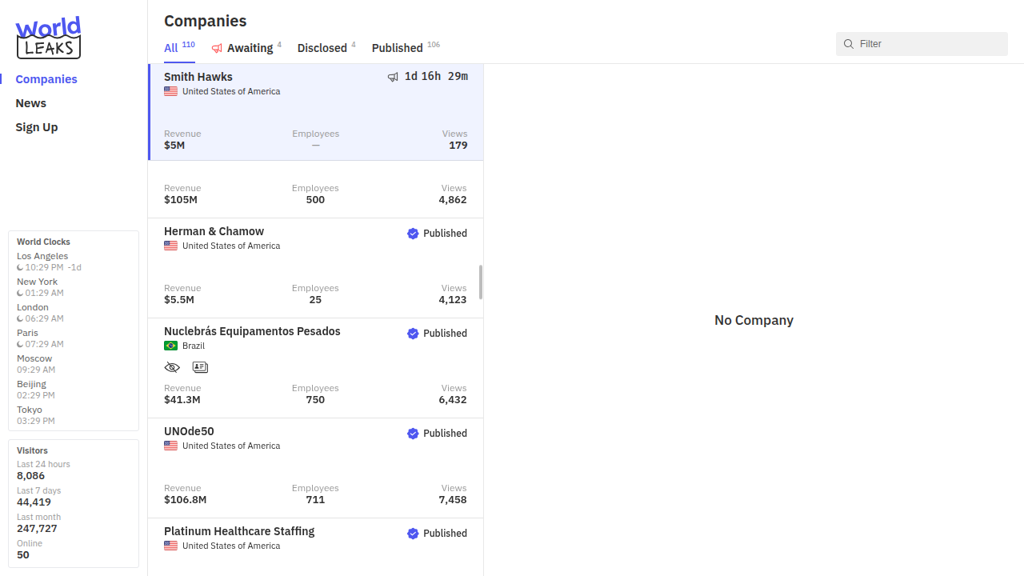Click the Published checkmark badge for UNOde50
The width and height of the screenshot is (1024, 576).
pyautogui.click(x=413, y=434)
